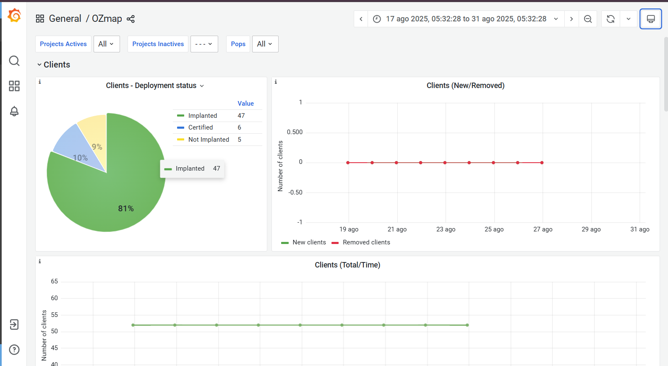Collapse the Clients row
The width and height of the screenshot is (668, 366).
click(x=53, y=65)
